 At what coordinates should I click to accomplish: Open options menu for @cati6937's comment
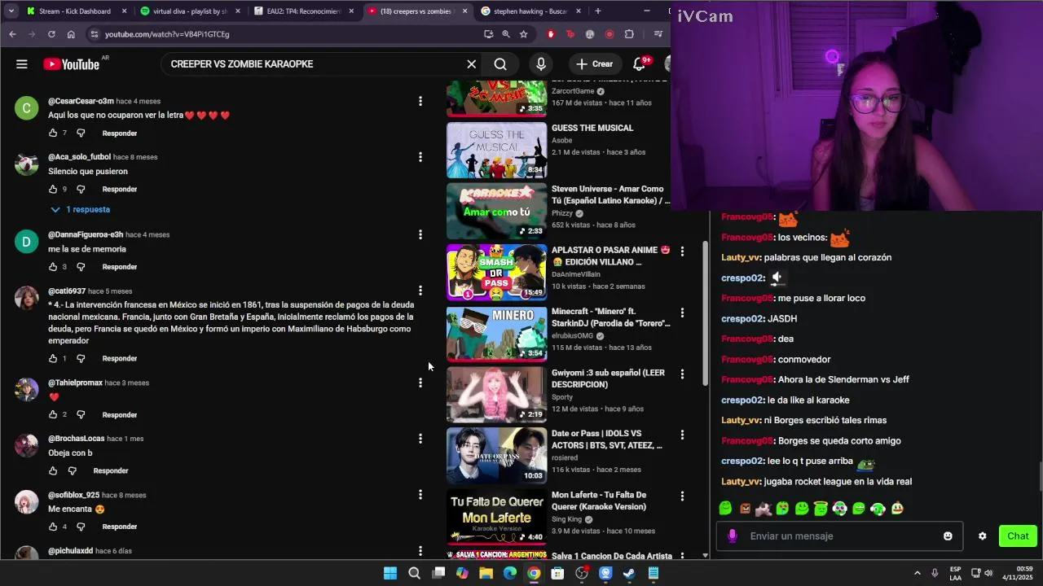click(x=420, y=291)
